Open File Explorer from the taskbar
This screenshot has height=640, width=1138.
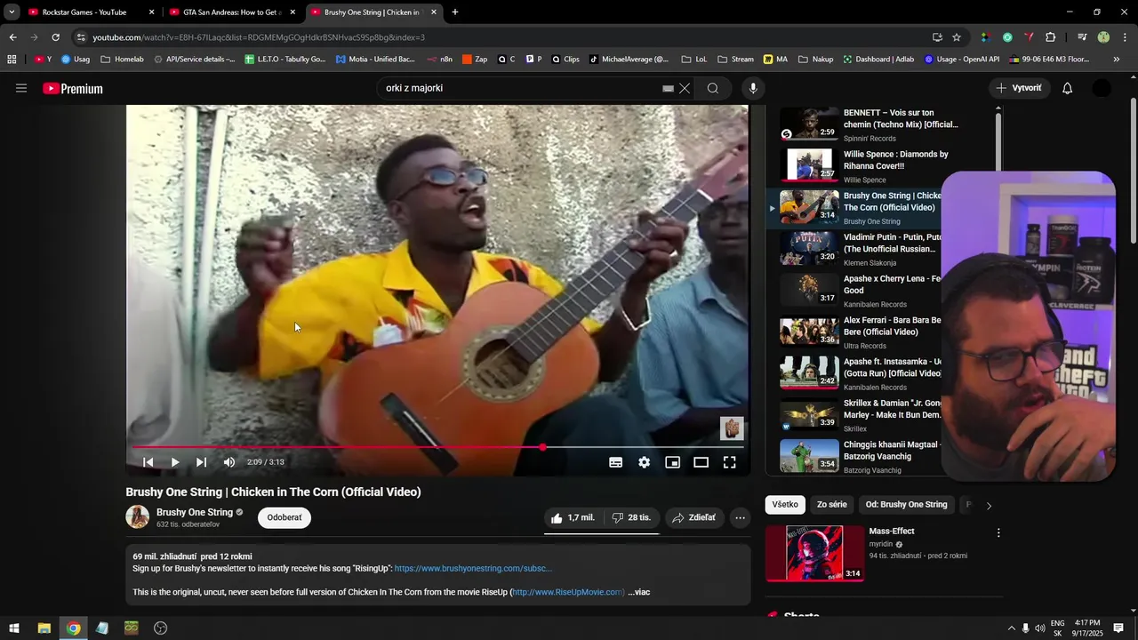[x=44, y=628]
